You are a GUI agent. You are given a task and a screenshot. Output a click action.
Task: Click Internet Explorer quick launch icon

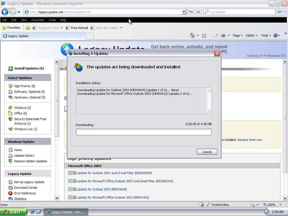coord(33,212)
